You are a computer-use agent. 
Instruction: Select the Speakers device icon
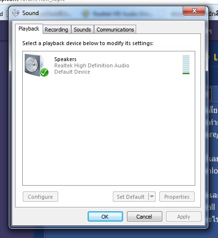[36, 65]
